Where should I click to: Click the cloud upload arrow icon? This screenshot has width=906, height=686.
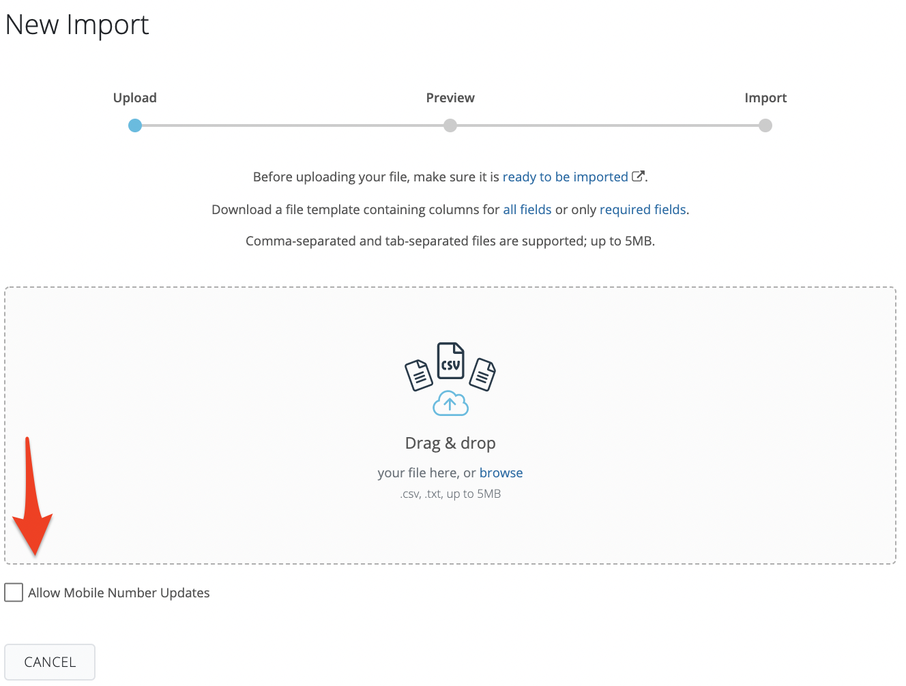[450, 404]
